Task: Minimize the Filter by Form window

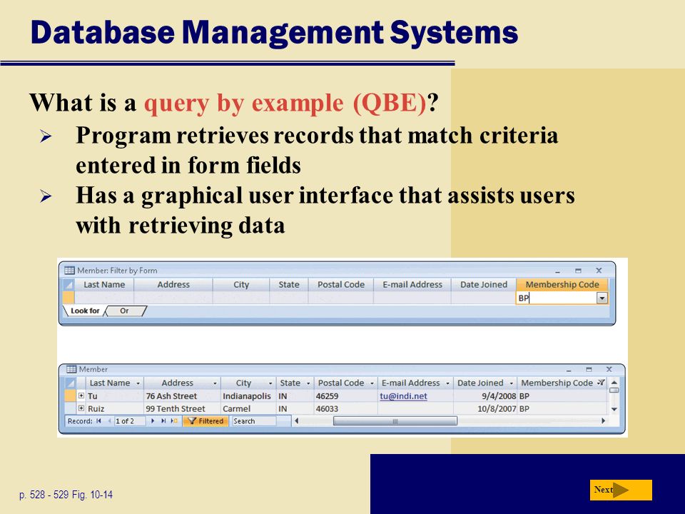Action: (558, 271)
